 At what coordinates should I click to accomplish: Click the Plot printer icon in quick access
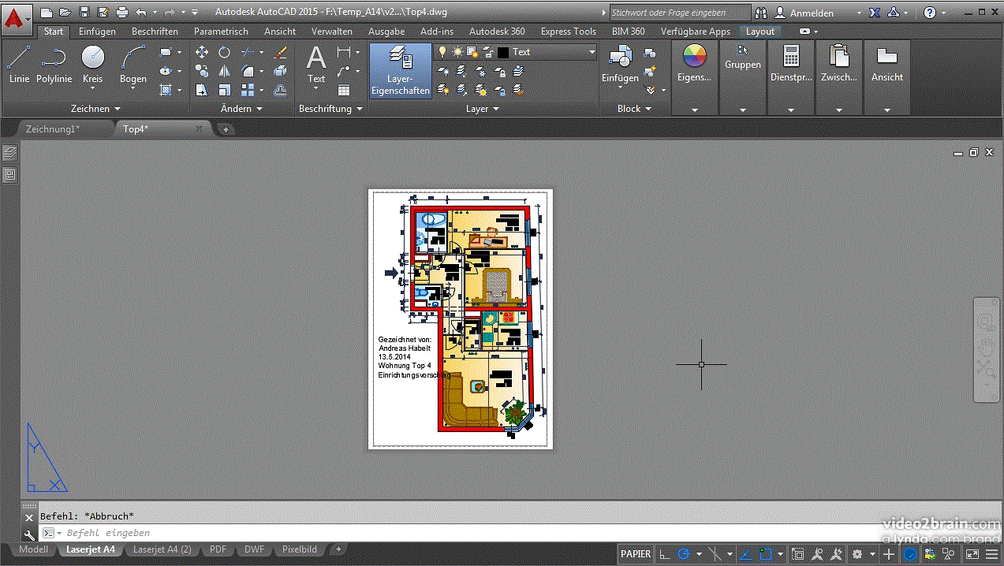122,12
